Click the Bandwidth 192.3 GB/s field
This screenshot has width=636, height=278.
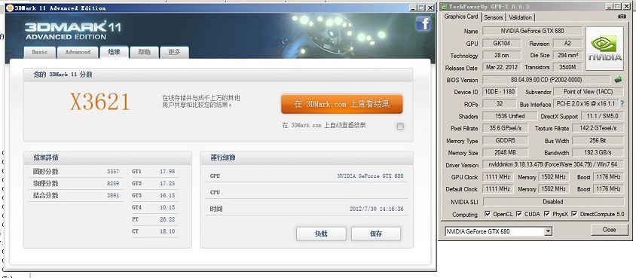[598, 152]
